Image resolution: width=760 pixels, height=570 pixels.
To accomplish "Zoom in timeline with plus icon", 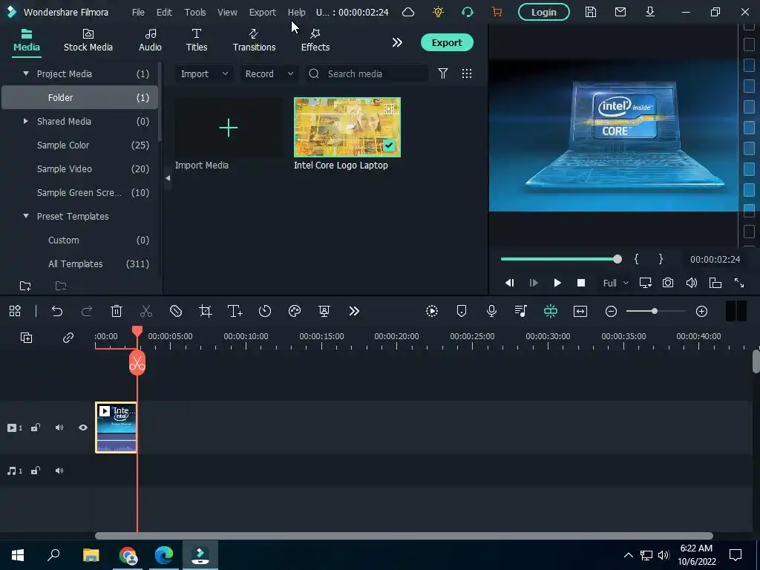I will [702, 311].
